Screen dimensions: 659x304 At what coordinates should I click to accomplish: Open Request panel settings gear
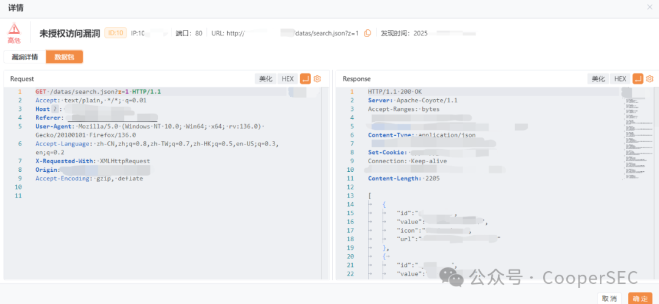(x=317, y=79)
